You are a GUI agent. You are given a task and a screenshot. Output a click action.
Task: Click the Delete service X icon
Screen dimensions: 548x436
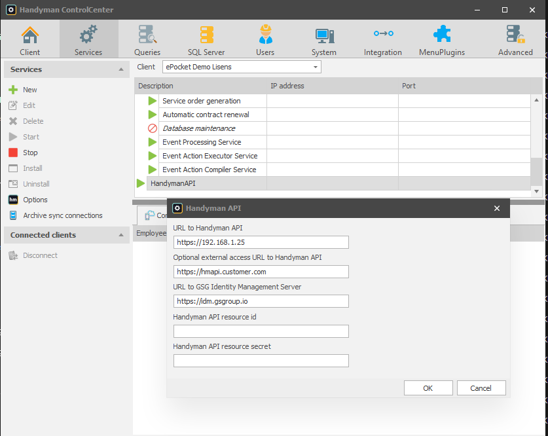(x=13, y=121)
